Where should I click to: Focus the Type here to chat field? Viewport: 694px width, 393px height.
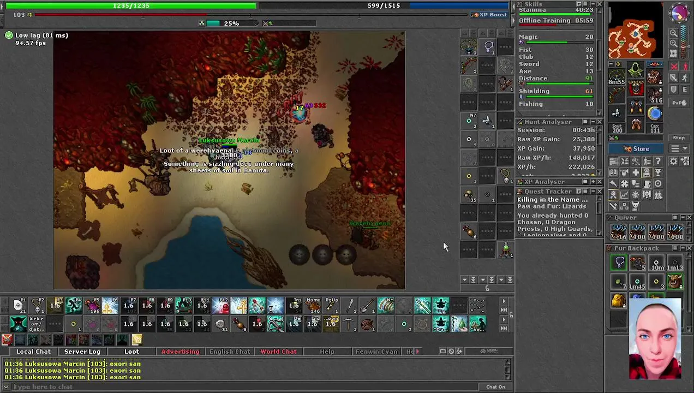coord(246,387)
